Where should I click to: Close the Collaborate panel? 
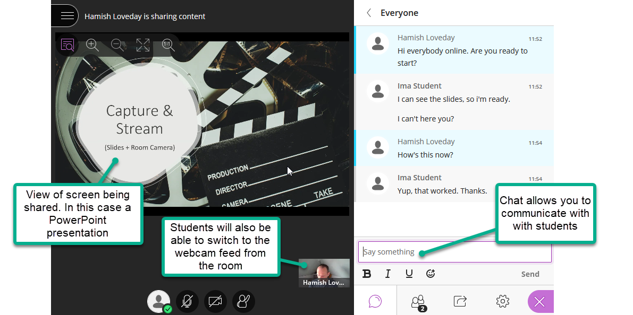coord(540,301)
